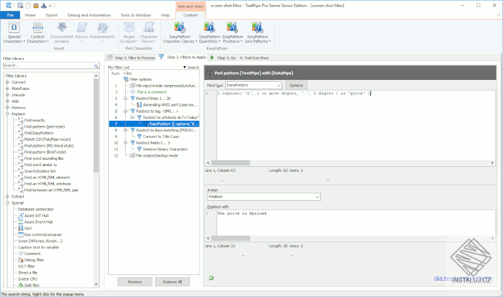Click the green refresh arrow icon
The width and height of the screenshot is (503, 297).
point(211,278)
